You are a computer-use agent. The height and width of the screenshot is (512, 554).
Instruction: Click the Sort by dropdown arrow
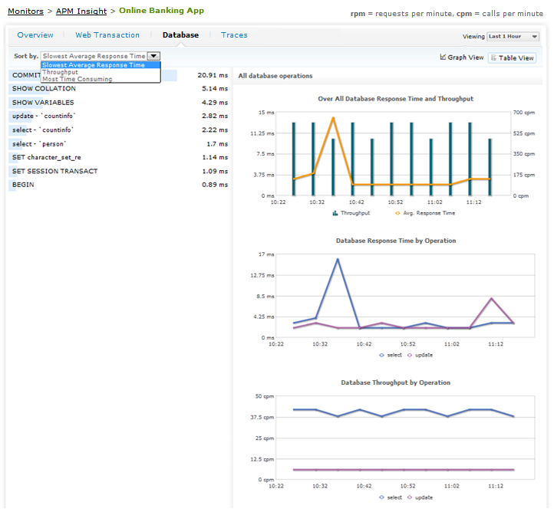153,56
